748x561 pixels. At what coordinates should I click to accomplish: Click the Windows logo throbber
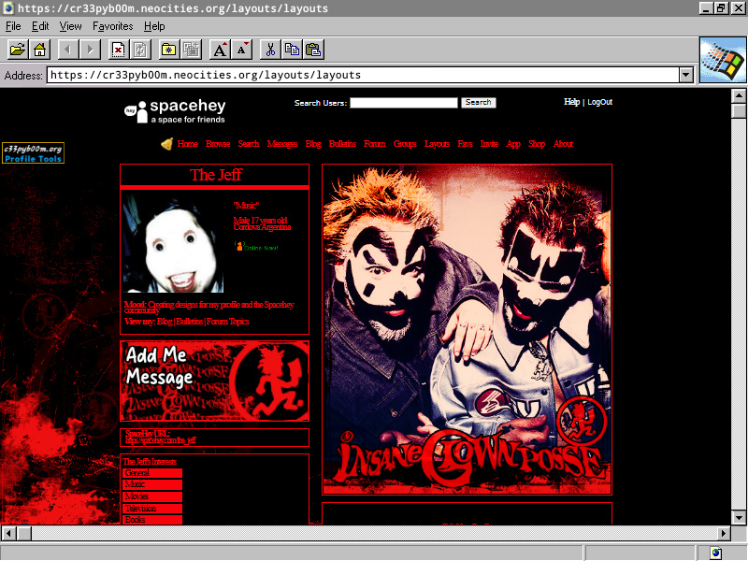click(723, 60)
